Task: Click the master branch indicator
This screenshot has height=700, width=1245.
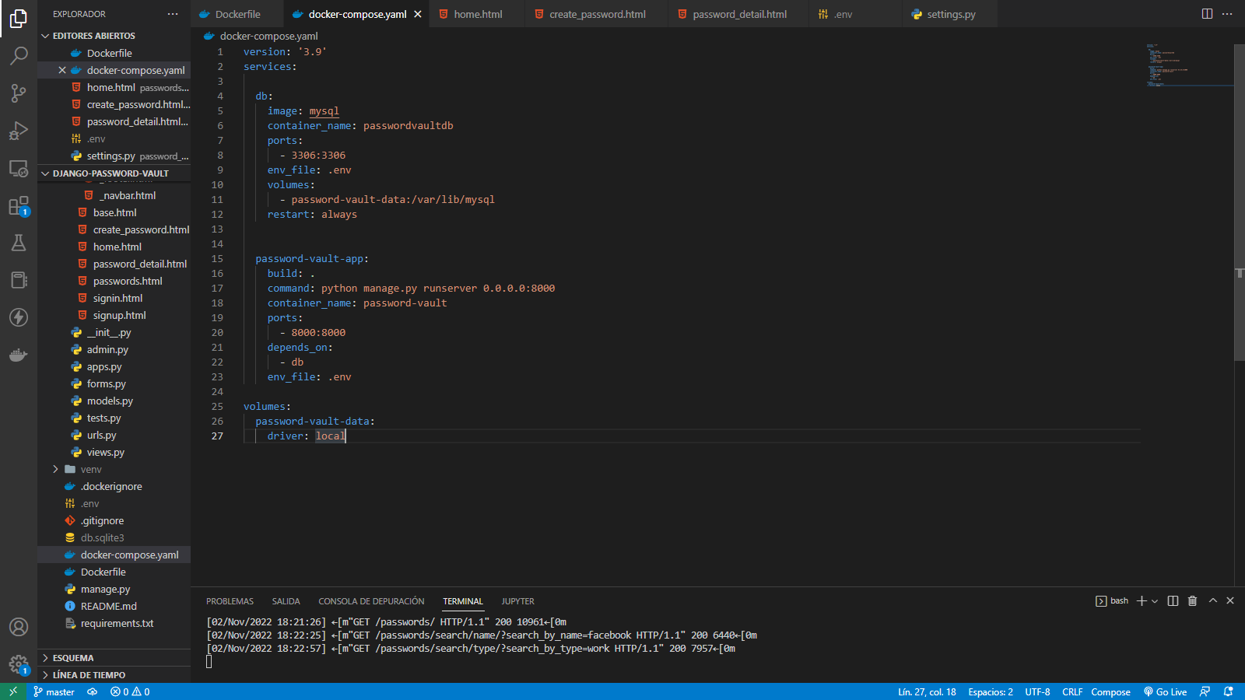Action: [54, 691]
